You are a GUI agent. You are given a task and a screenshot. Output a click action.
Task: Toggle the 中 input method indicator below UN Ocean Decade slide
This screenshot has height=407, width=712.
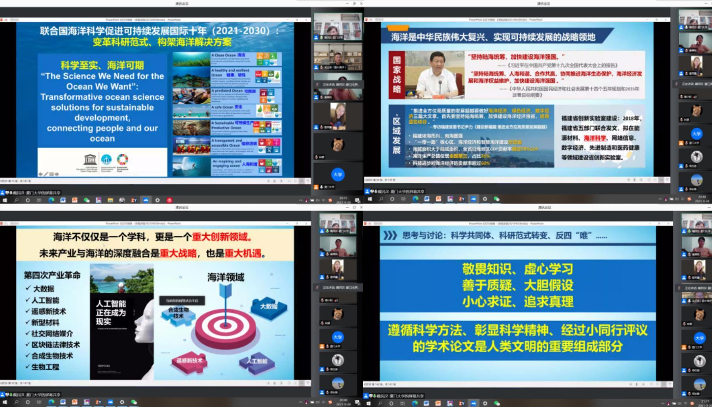pyautogui.click(x=324, y=201)
